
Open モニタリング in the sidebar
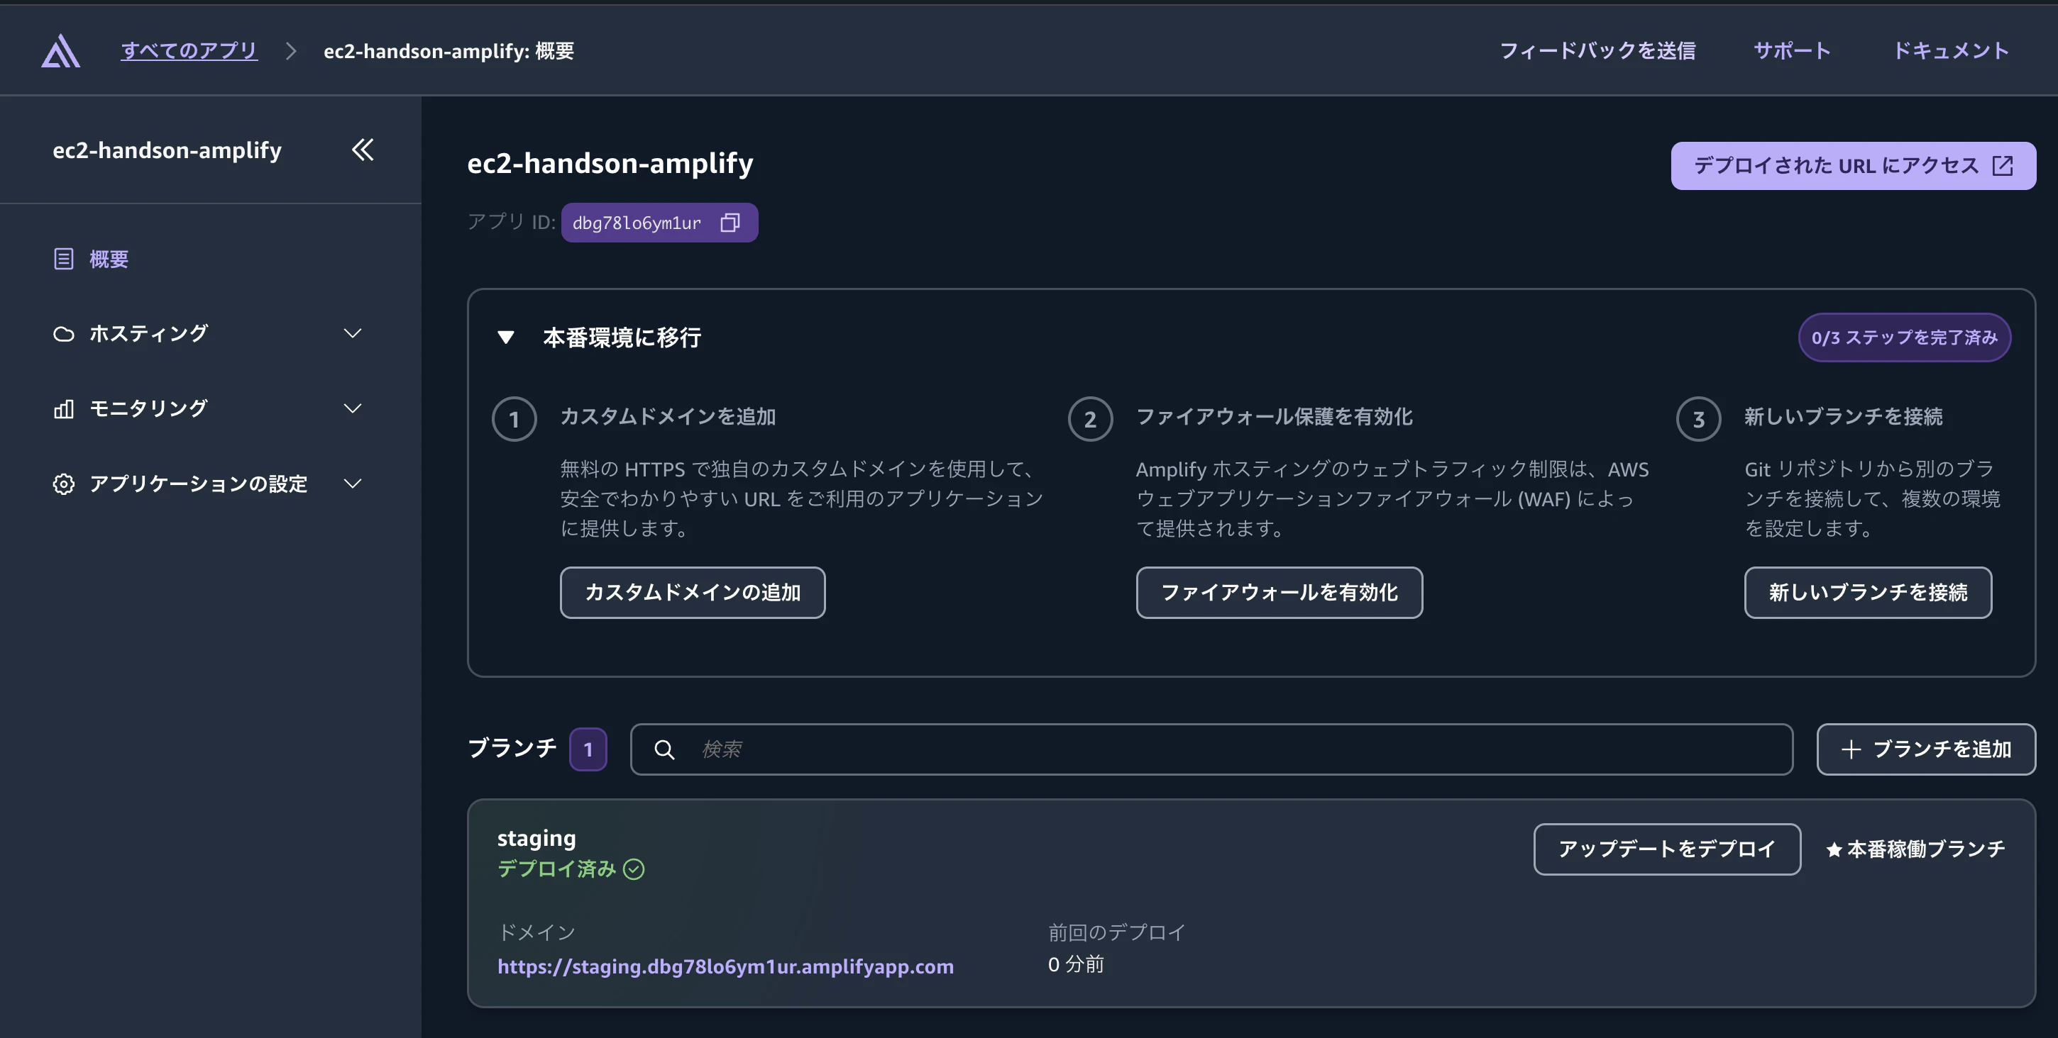pyautogui.click(x=148, y=408)
